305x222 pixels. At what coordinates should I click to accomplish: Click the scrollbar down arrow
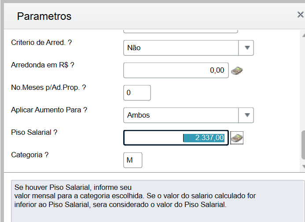303,166
